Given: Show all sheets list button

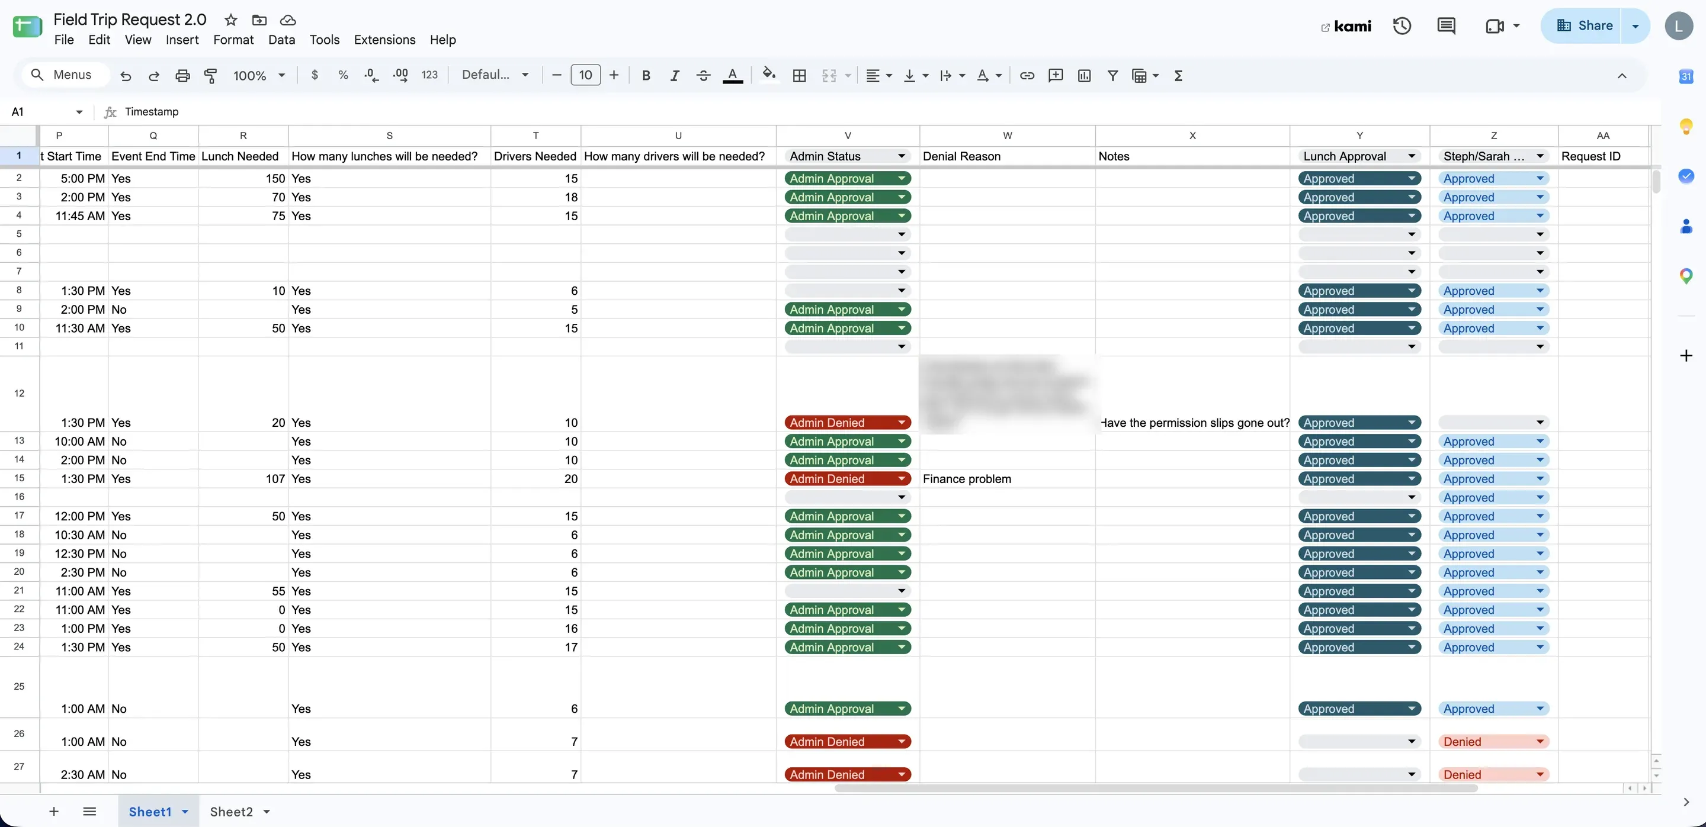Looking at the screenshot, I should pyautogui.click(x=89, y=812).
